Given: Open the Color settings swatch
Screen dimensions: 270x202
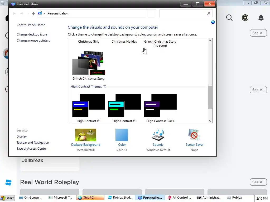Looking at the screenshot, I should pos(122,135).
